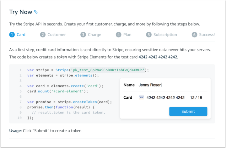Click the Visa card brand icon

pyautogui.click(x=141, y=98)
